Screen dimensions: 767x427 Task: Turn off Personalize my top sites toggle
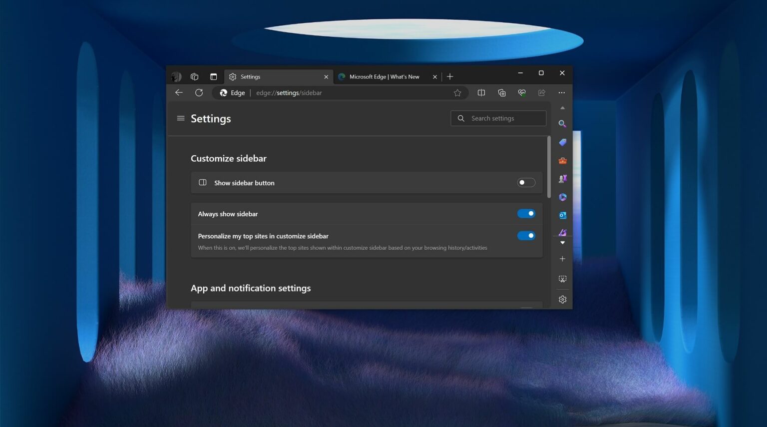pos(526,235)
